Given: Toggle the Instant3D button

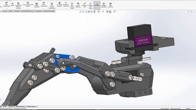Looking at the screenshot, I should point(97,5).
